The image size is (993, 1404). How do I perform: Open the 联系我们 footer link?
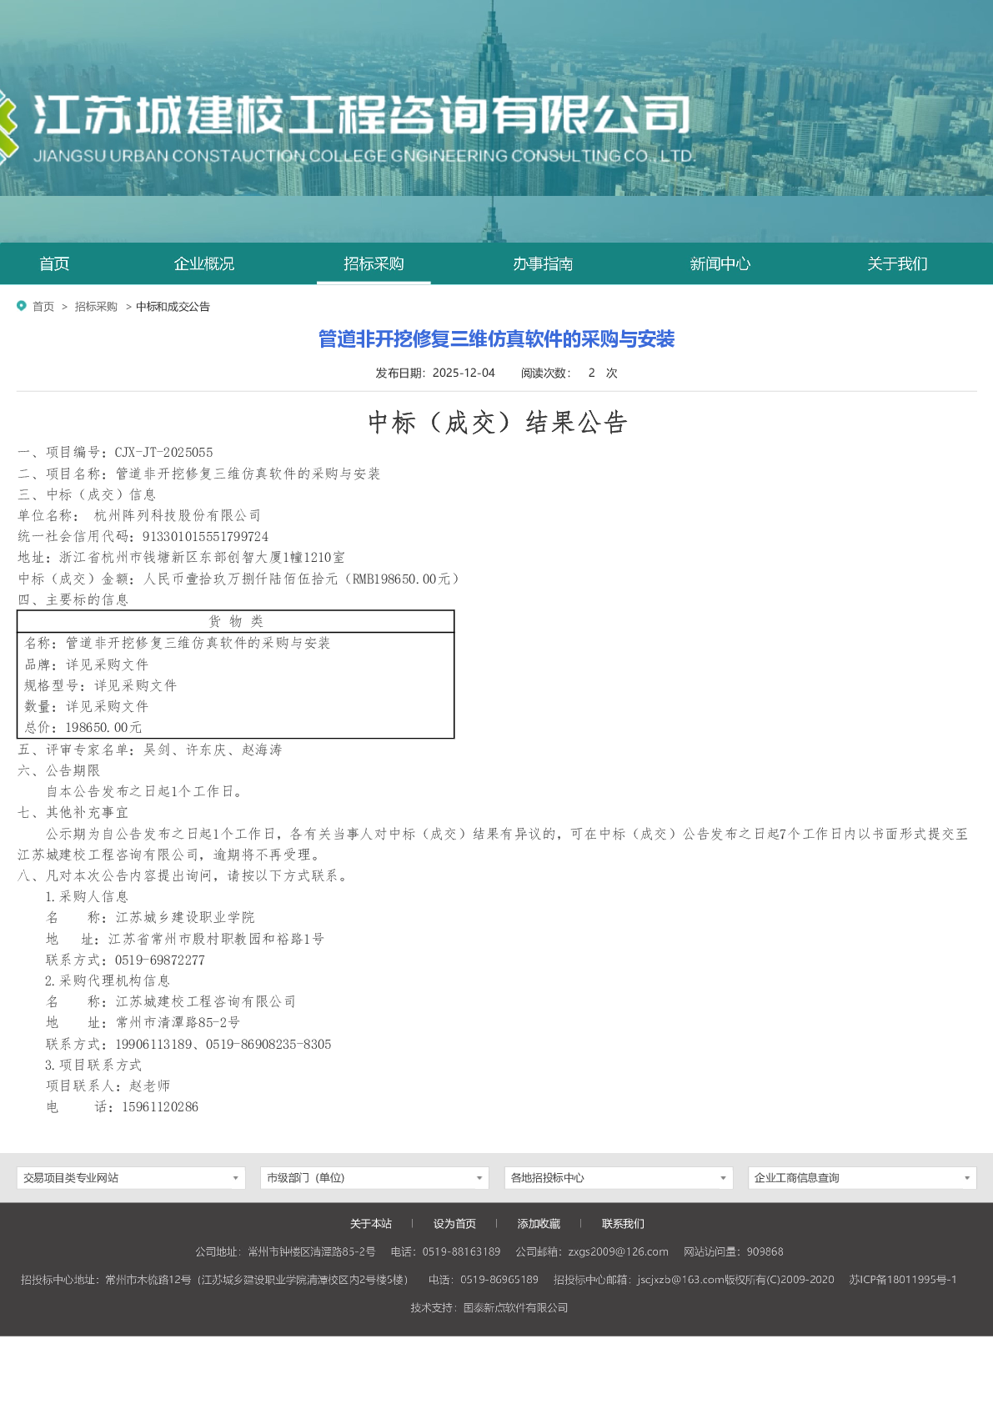[x=623, y=1224]
